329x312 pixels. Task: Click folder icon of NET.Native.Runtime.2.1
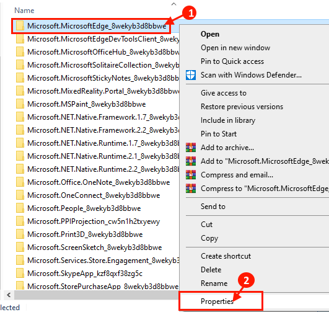(20, 156)
